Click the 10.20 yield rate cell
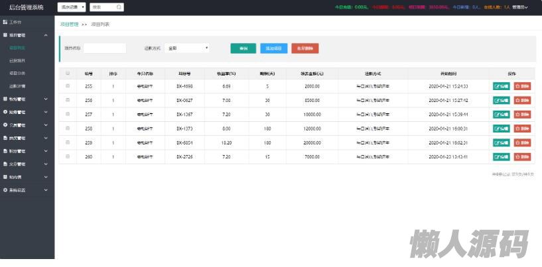 pyautogui.click(x=226, y=142)
